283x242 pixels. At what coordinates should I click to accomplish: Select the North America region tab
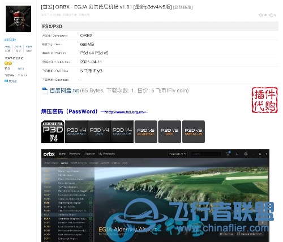[79, 163]
